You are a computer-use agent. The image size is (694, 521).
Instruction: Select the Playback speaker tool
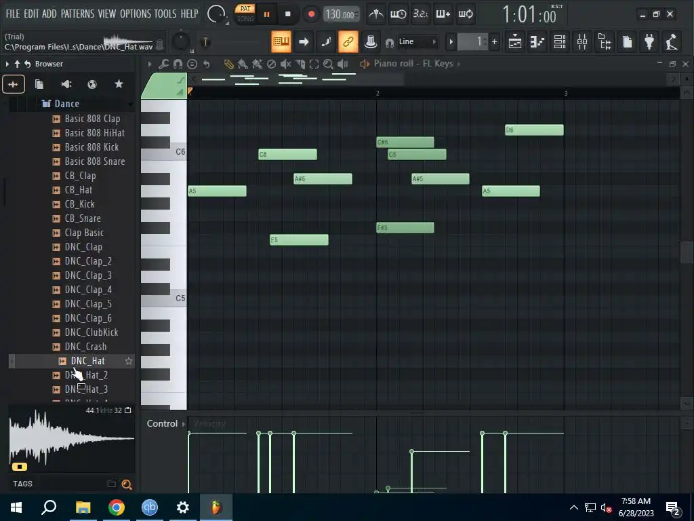pyautogui.click(x=342, y=64)
